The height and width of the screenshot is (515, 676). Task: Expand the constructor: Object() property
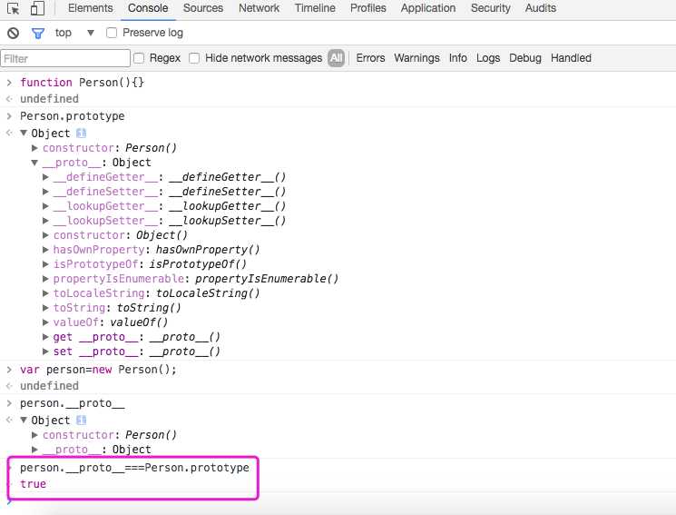pos(45,235)
